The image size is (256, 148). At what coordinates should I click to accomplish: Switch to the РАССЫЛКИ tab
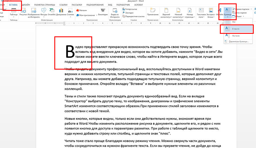(x=77, y=5)
